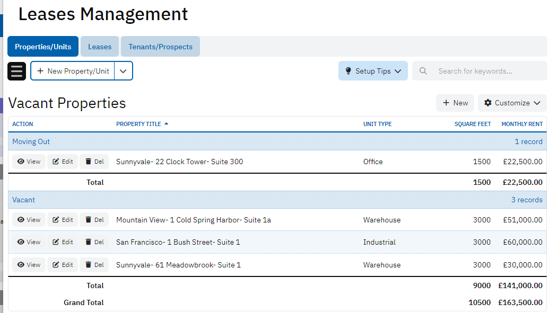This screenshot has width=549, height=313.
Task: Sort by the Property Title column header
Action: (138, 124)
